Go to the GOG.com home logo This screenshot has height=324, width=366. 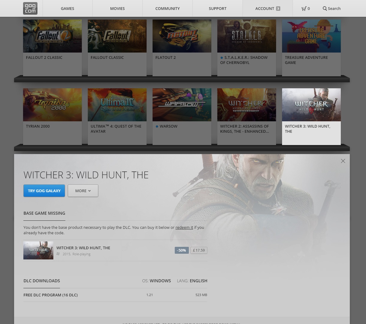pos(30,8)
